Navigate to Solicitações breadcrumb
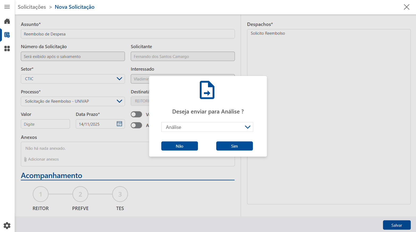Viewport: 416px width, 232px height. point(32,7)
